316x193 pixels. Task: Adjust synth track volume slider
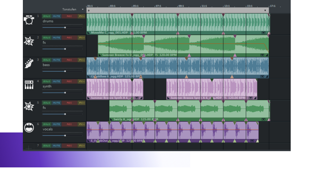[65, 93]
